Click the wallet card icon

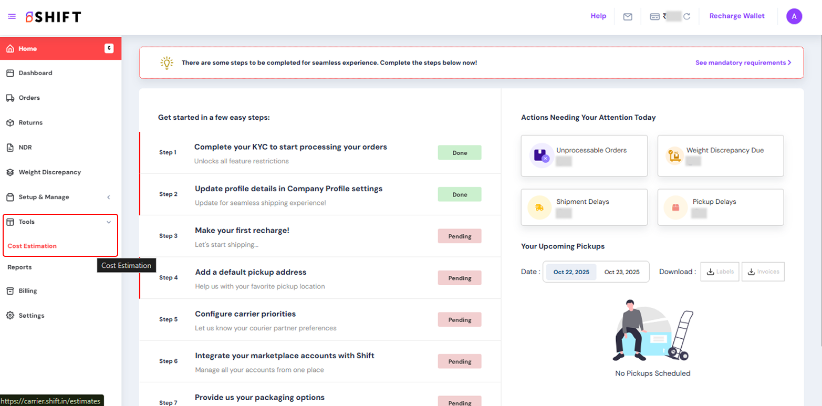654,17
